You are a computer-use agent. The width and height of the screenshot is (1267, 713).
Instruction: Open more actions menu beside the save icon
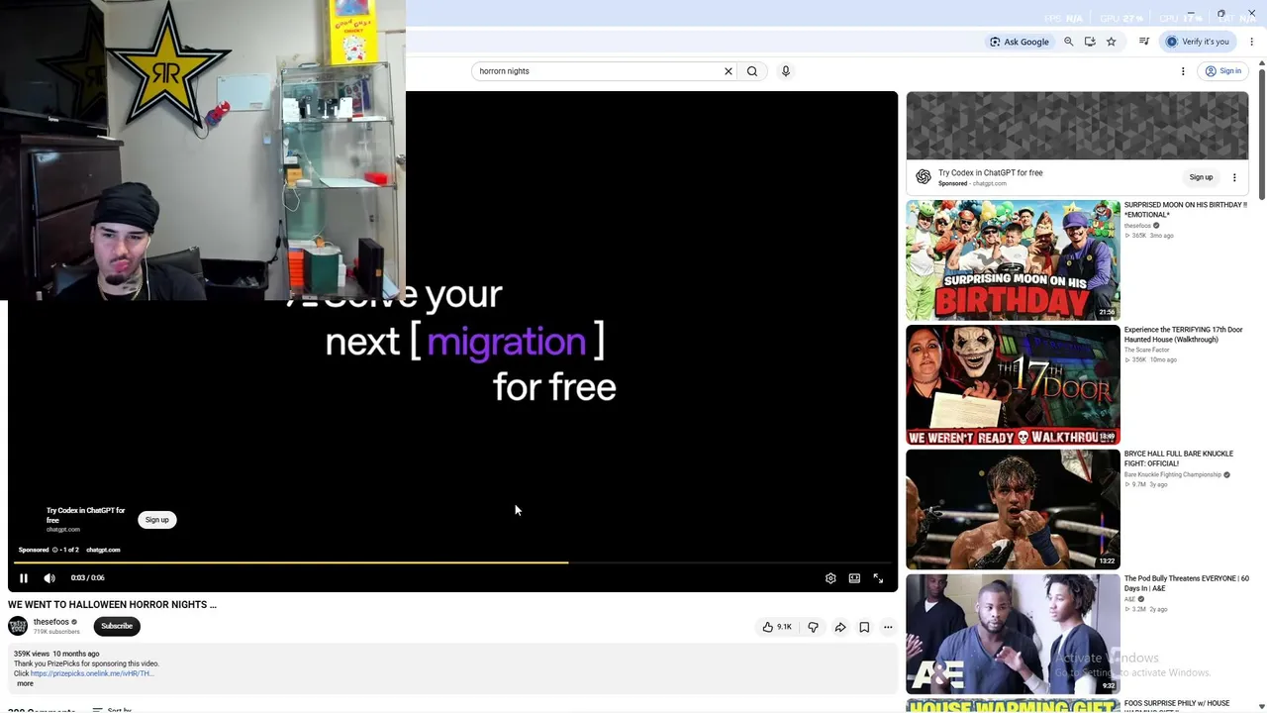pos(888,627)
